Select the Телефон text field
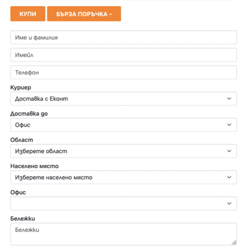Image resolution: width=243 pixels, height=249 pixels. (x=123, y=73)
